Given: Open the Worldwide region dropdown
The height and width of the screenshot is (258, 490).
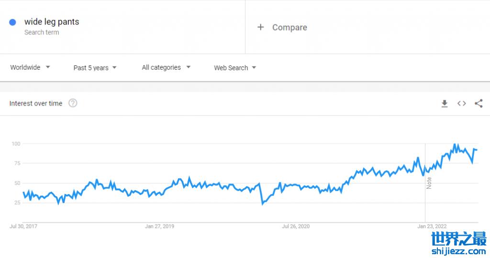Looking at the screenshot, I should coord(30,67).
